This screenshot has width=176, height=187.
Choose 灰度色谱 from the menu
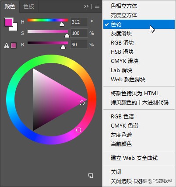139,135
